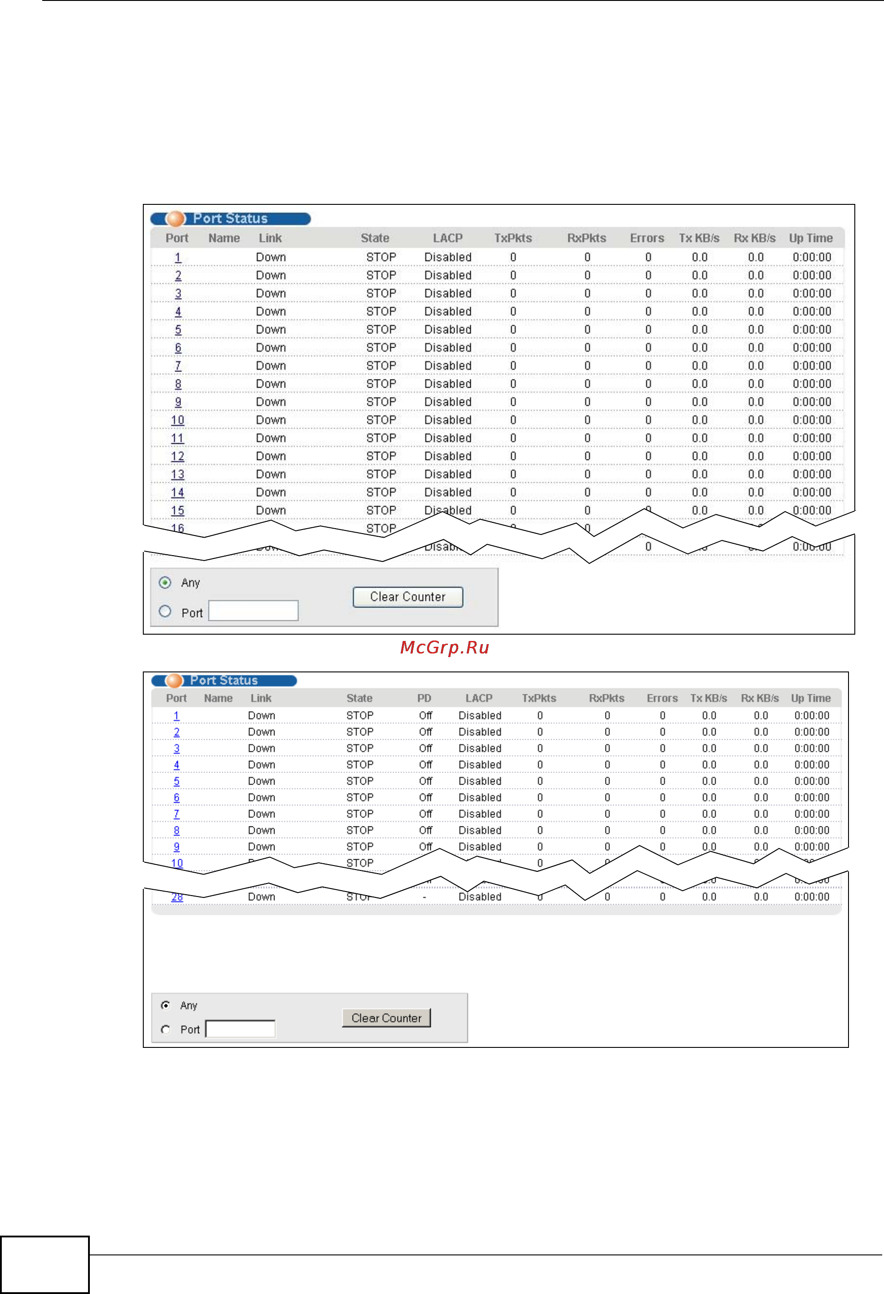
Task: Open port 2 link in lower PD table
Action: tap(177, 732)
